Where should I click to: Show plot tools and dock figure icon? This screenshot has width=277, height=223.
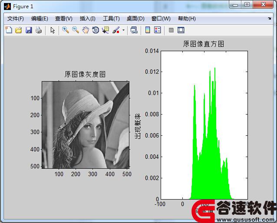[x=181, y=30]
